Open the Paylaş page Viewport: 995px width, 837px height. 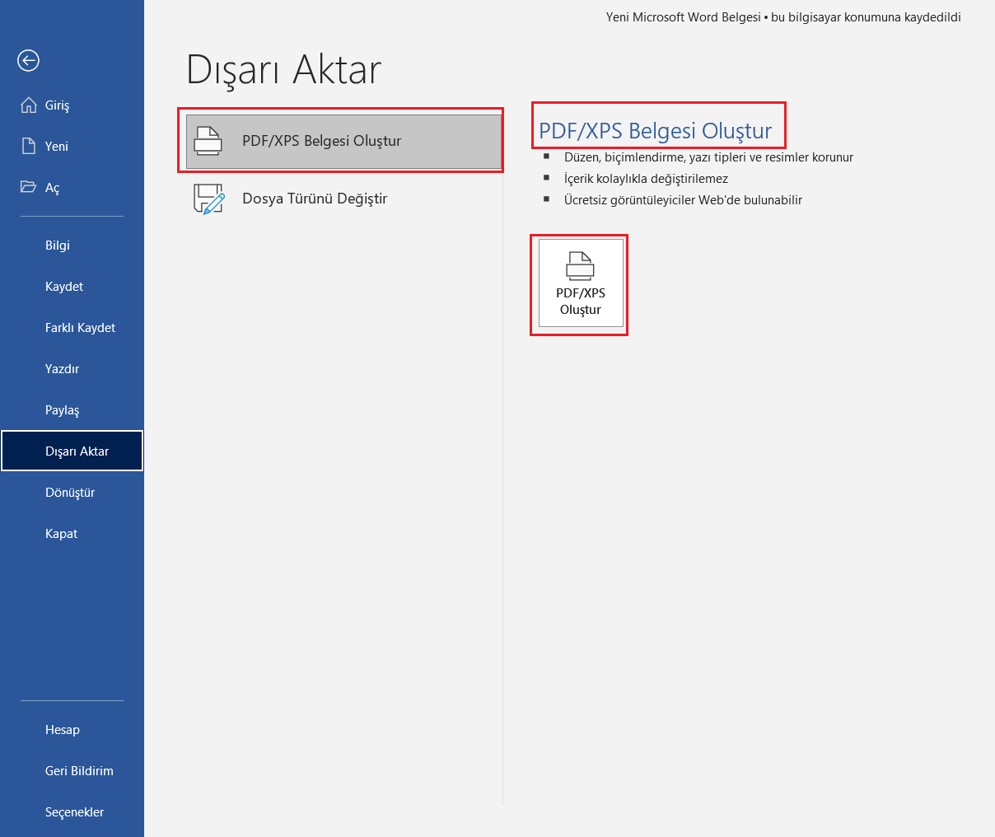point(72,410)
